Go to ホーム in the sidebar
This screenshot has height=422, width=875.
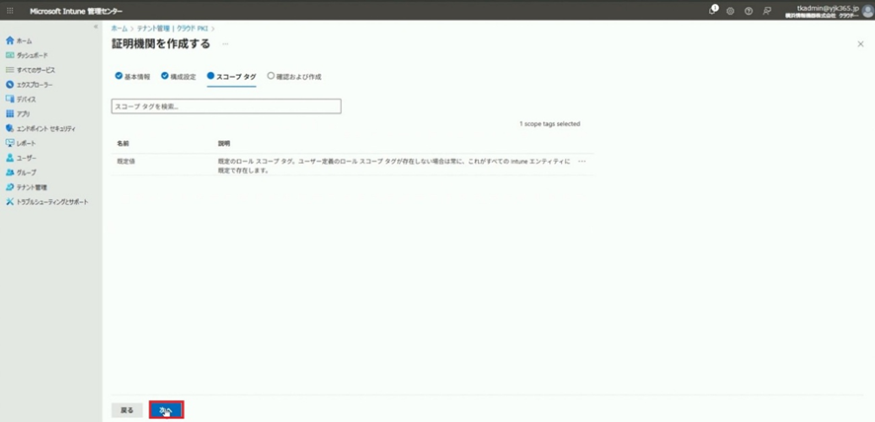[24, 40]
